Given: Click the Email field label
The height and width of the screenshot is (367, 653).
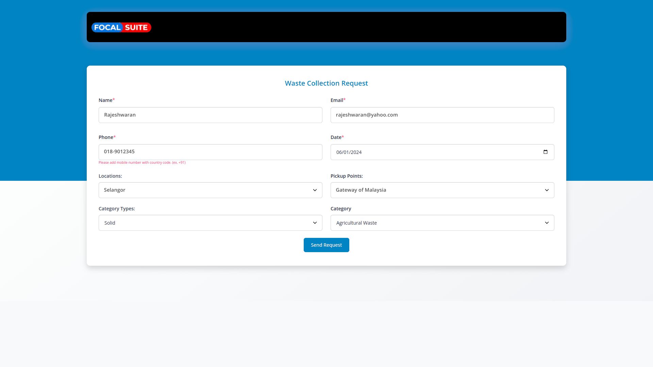Looking at the screenshot, I should (x=337, y=100).
